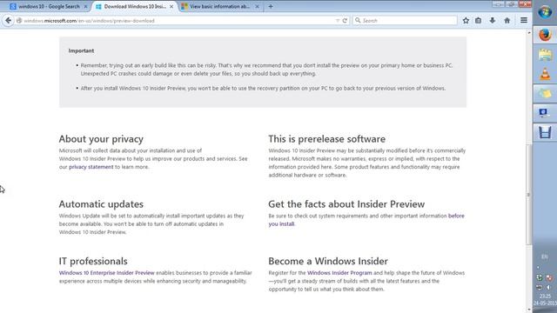
Task: Open a new tab with the plus button
Action: (271, 6)
